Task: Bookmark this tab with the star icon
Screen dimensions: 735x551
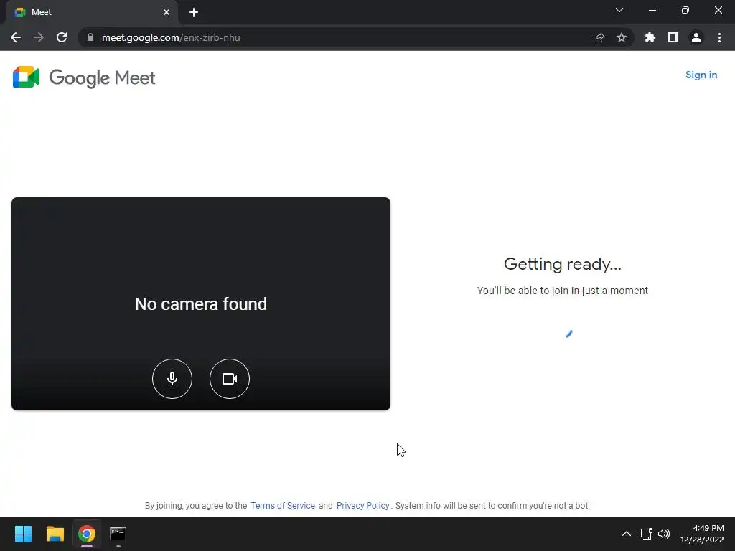Action: [622, 37]
